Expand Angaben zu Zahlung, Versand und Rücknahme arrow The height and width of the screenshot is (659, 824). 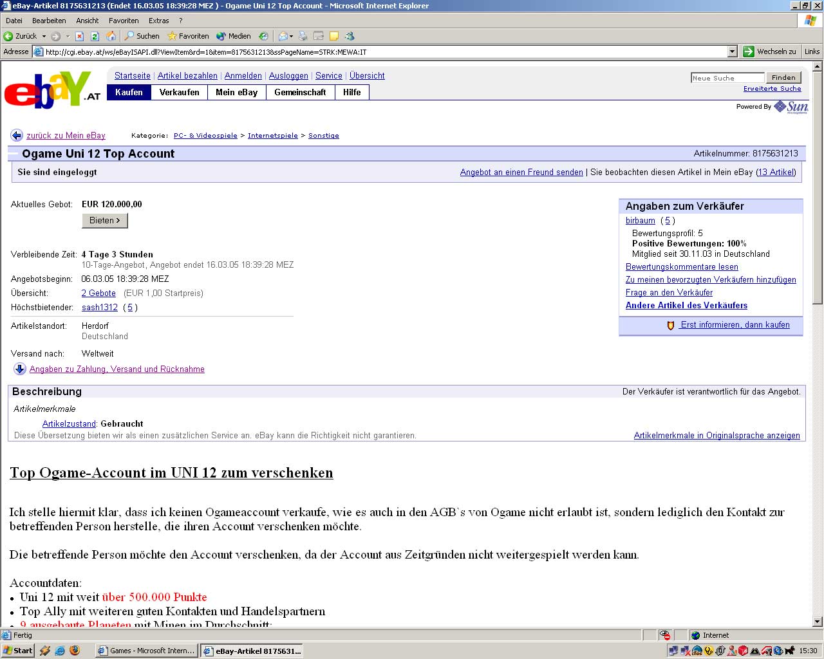pos(20,369)
